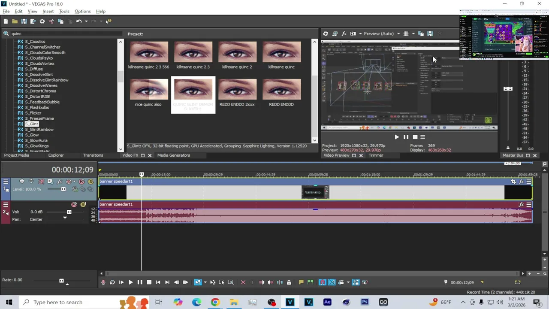Click the audio track Vol slider handle
The image size is (549, 309).
click(69, 212)
